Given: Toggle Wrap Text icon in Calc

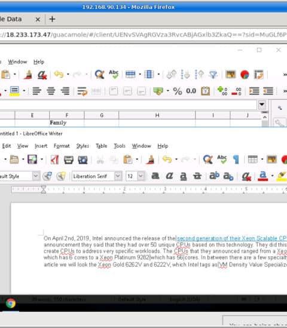Looking at the screenshot, I should (82, 91).
